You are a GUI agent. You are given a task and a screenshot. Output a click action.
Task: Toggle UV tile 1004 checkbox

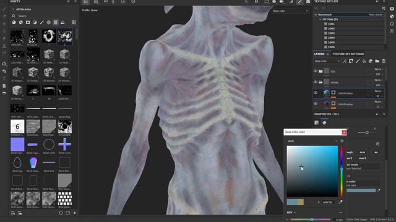pyautogui.click(x=325, y=38)
